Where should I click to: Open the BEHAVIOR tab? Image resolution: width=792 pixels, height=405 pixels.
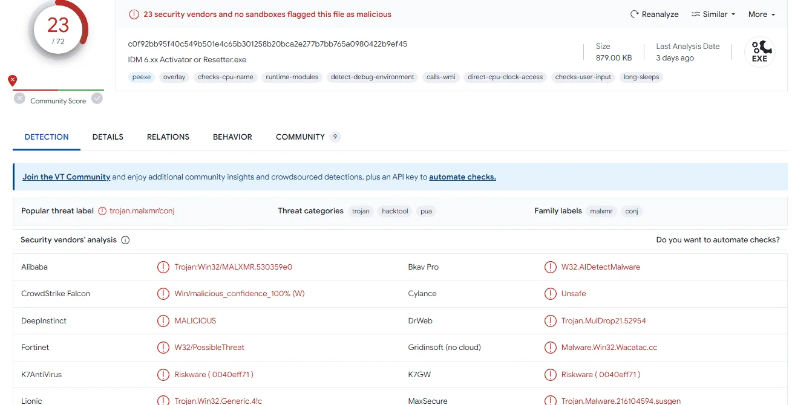click(232, 137)
